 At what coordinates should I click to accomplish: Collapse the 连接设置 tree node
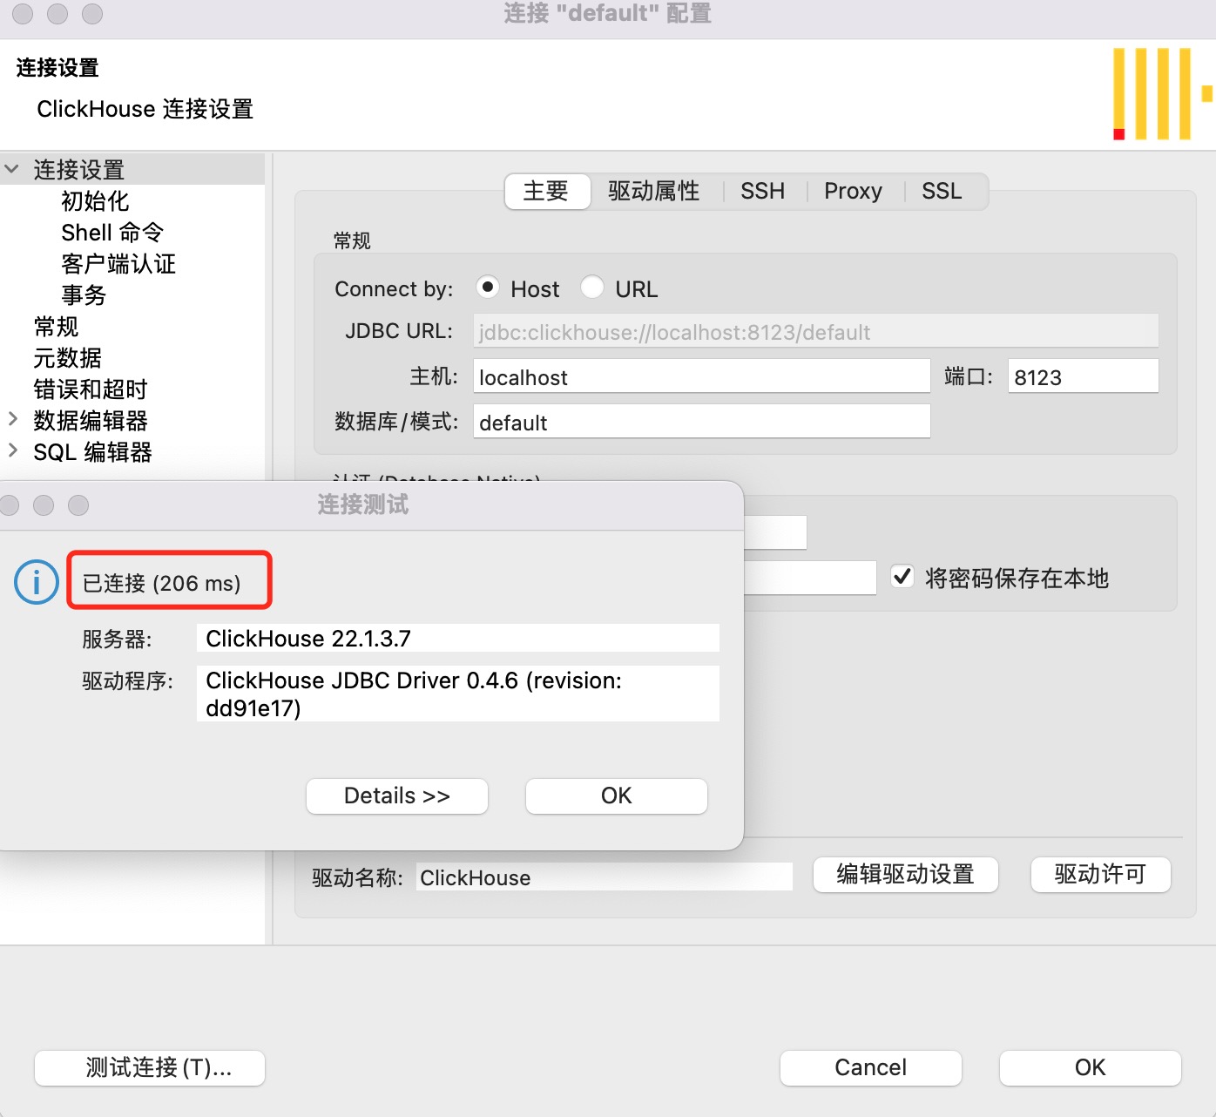click(x=12, y=169)
